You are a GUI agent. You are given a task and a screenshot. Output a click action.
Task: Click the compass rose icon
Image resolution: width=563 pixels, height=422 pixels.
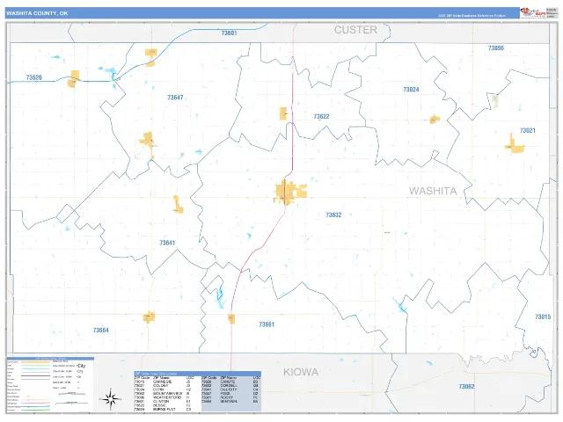click(111, 398)
